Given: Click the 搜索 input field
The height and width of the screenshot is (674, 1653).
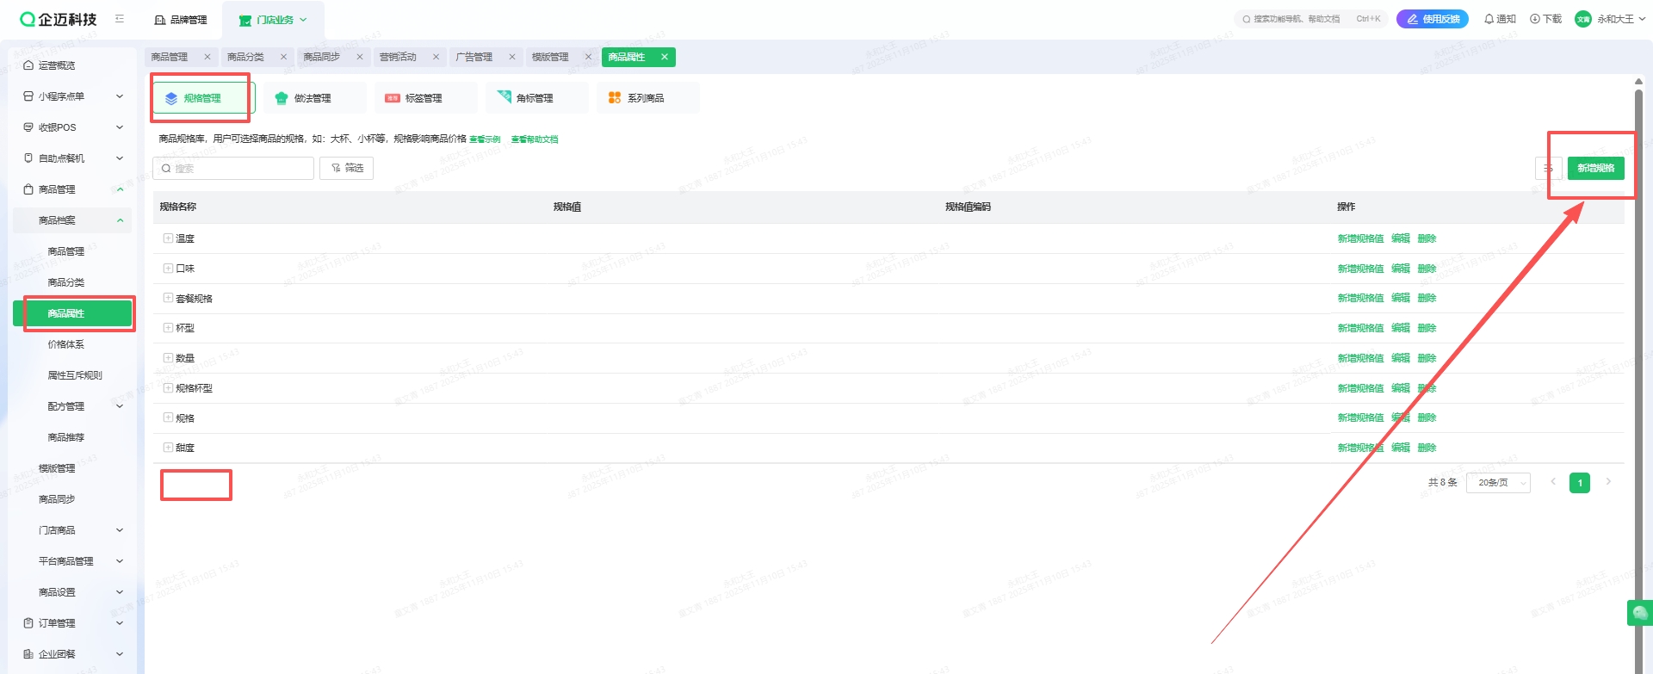Looking at the screenshot, I should click(233, 169).
